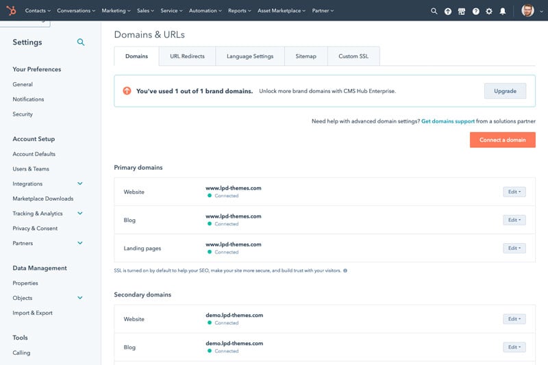Expand the account dropdown arrow beside avatar
Image resolution: width=548 pixels, height=365 pixels.
point(541,12)
